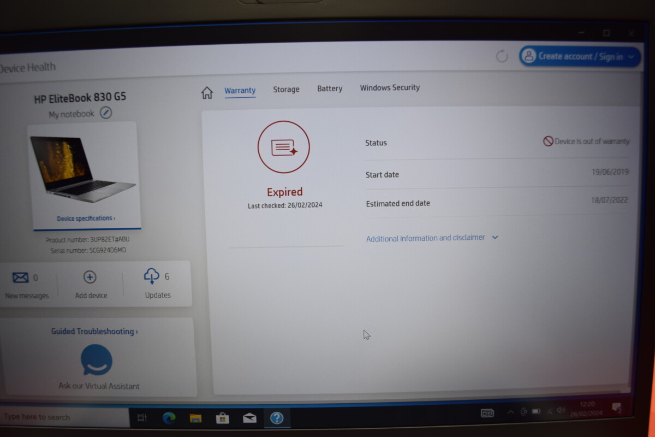The image size is (655, 437).
Task: Open New messages envelope icon
Action: 20,277
